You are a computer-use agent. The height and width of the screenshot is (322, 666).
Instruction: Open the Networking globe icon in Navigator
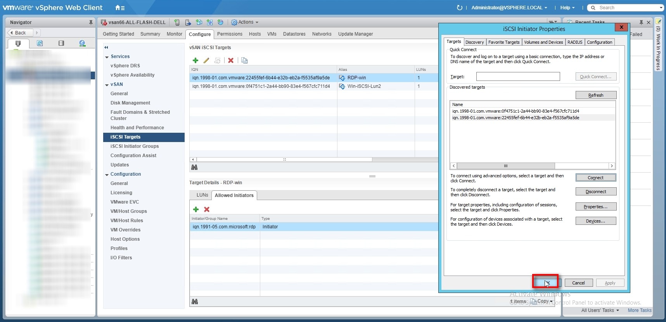point(82,43)
